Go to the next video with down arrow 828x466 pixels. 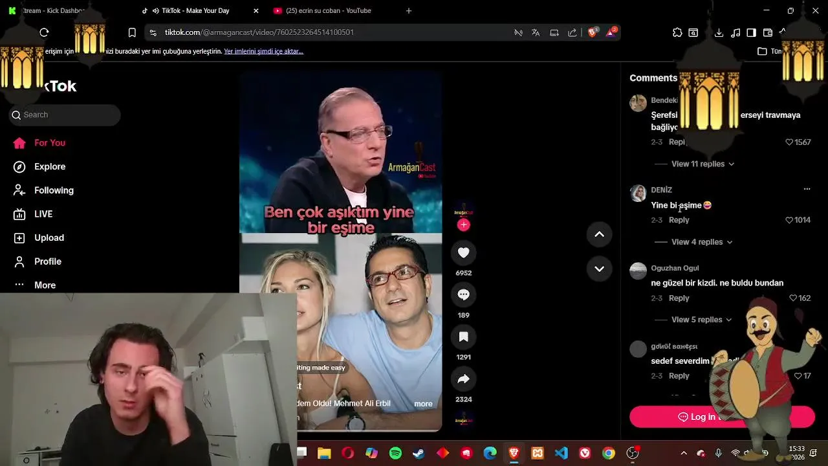[x=599, y=269]
